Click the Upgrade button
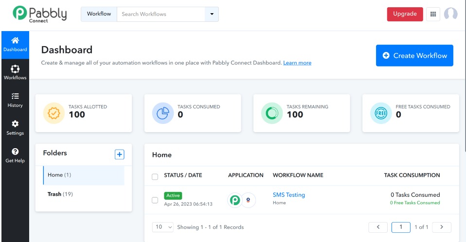The width and height of the screenshot is (466, 242). (405, 14)
